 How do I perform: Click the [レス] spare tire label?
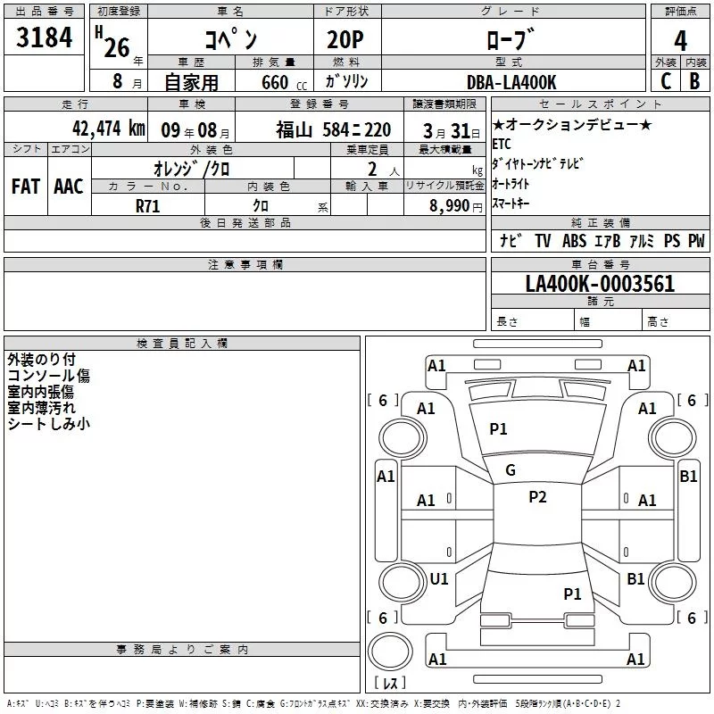click(390, 683)
